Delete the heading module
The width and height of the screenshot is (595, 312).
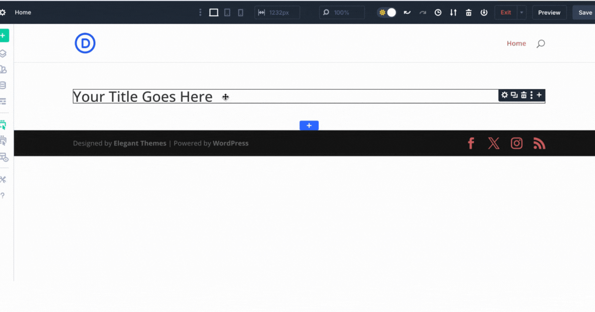(524, 95)
